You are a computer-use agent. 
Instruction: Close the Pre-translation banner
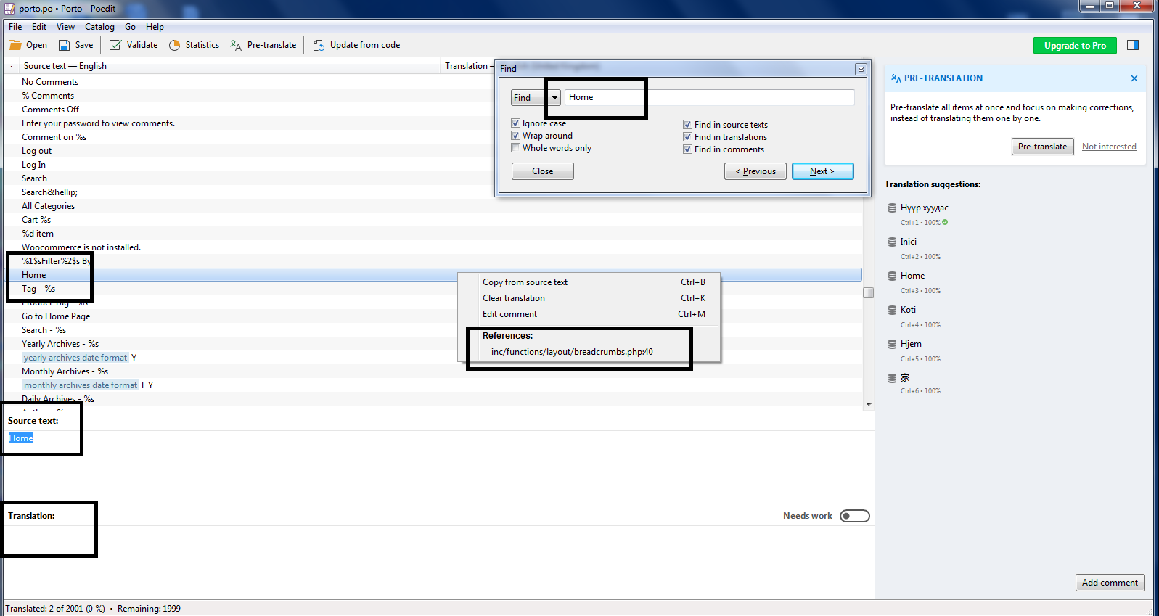pyautogui.click(x=1134, y=78)
